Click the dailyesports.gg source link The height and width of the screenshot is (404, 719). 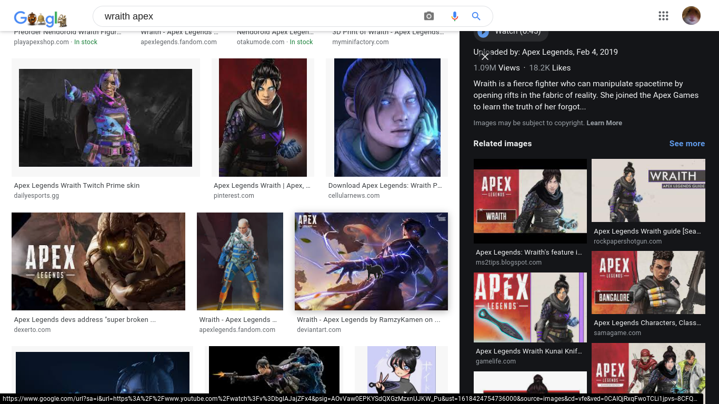pos(36,196)
